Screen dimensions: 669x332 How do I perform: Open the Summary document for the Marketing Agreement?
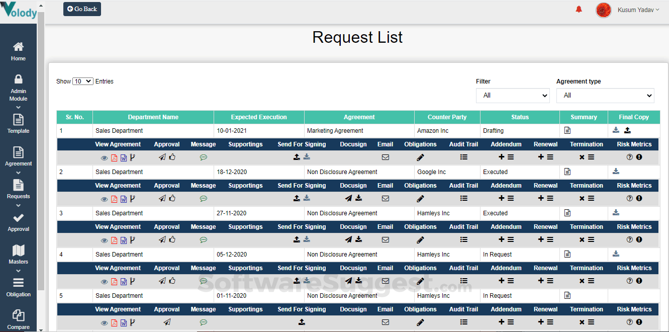click(567, 130)
